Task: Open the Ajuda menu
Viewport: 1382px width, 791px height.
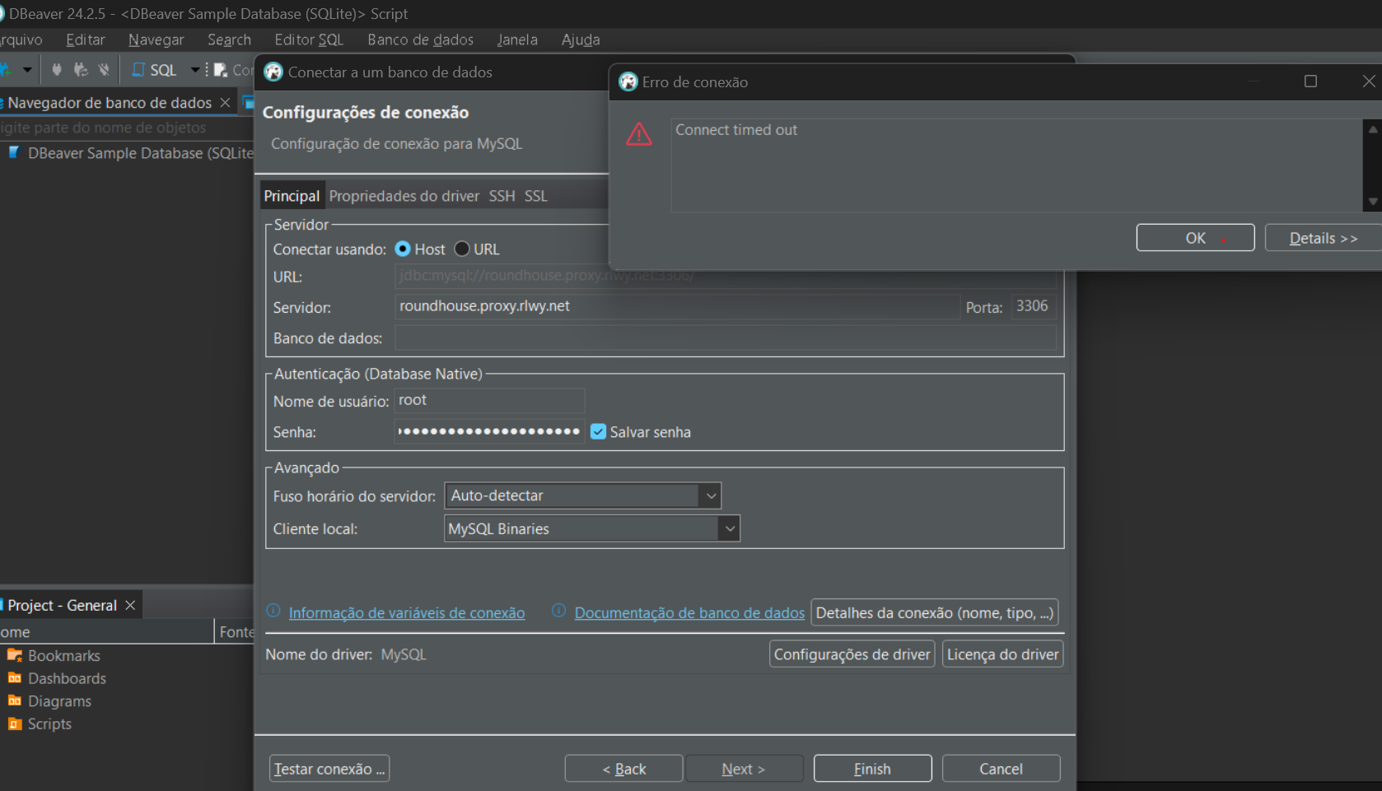Action: [581, 40]
